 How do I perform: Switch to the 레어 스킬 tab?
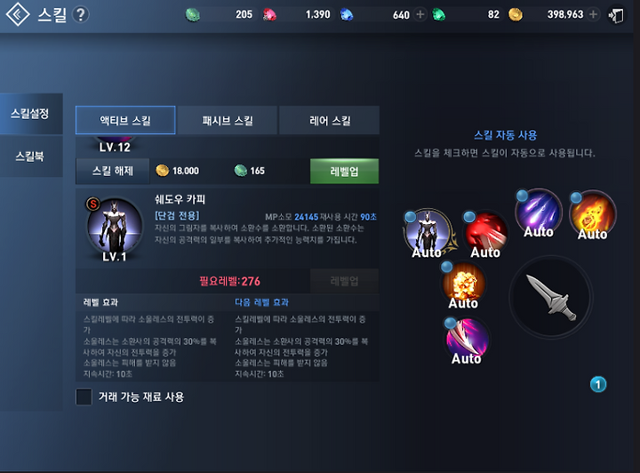click(330, 120)
